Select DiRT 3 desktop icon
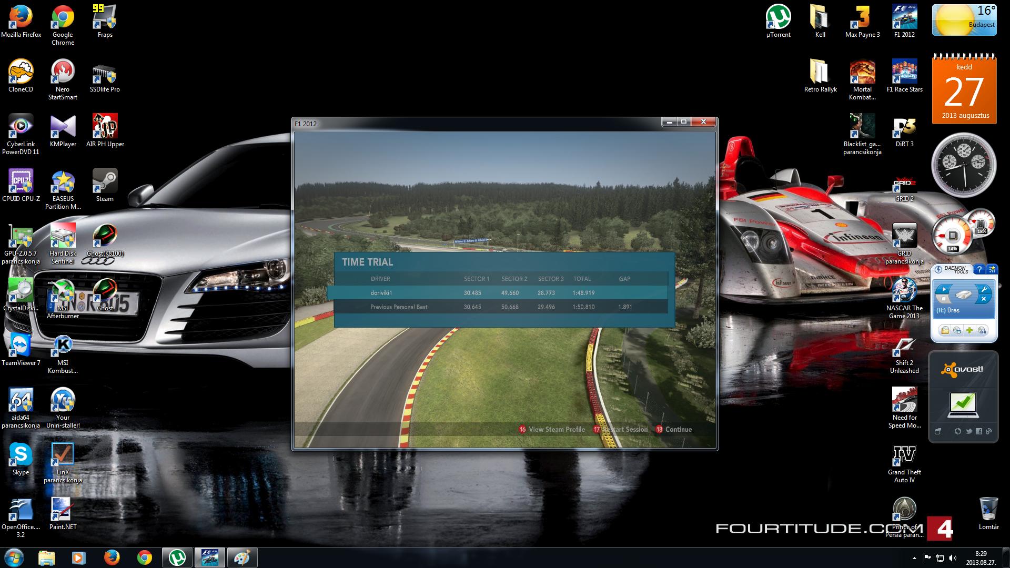 point(905,131)
